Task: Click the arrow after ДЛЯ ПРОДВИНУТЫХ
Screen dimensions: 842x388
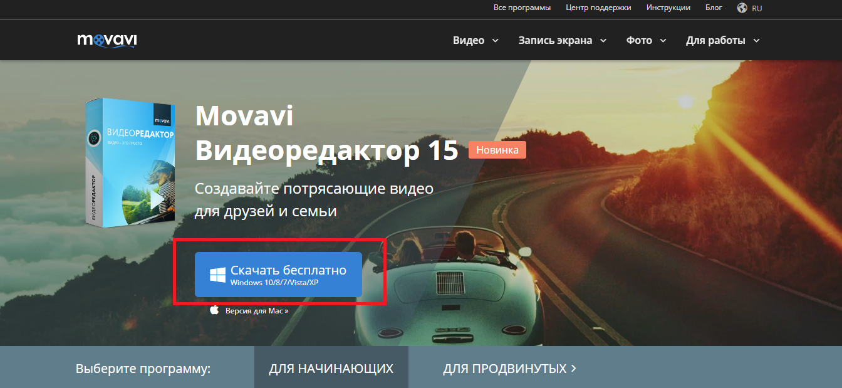Action: click(573, 369)
